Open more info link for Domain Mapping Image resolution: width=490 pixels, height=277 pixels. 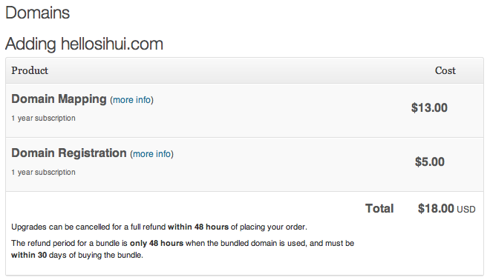(x=132, y=100)
